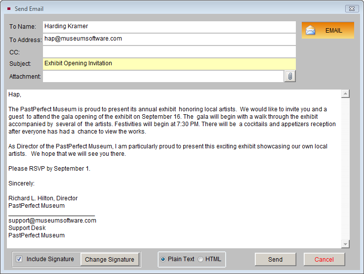Screen dimensions: 364x274
Task: Select the yellow Subject field
Action: pos(169,64)
